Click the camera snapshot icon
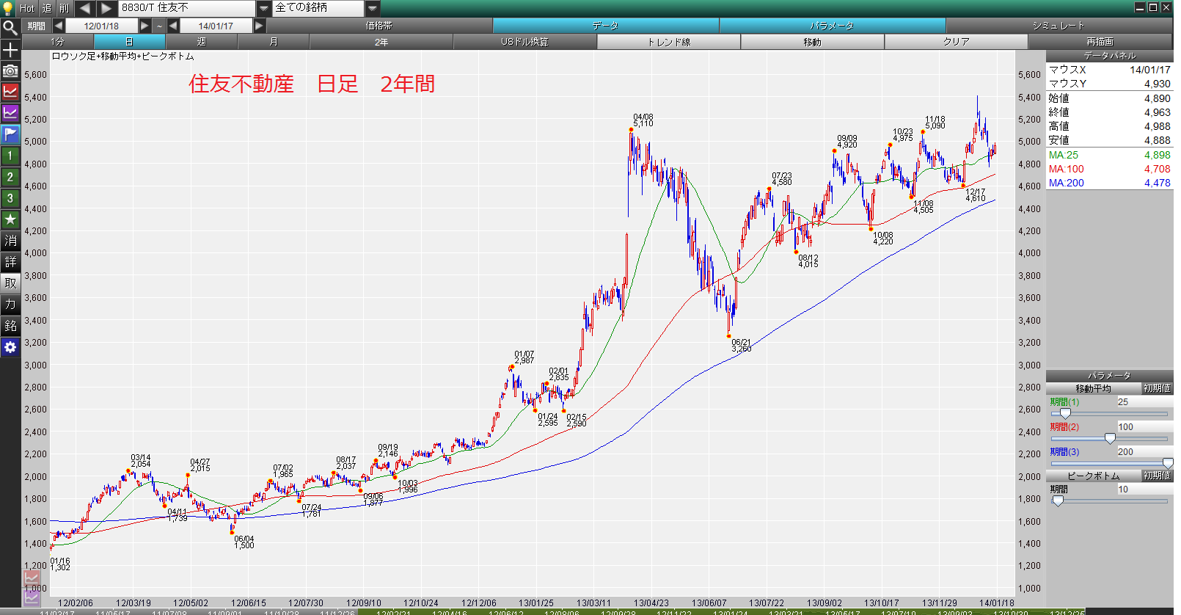 (x=10, y=70)
